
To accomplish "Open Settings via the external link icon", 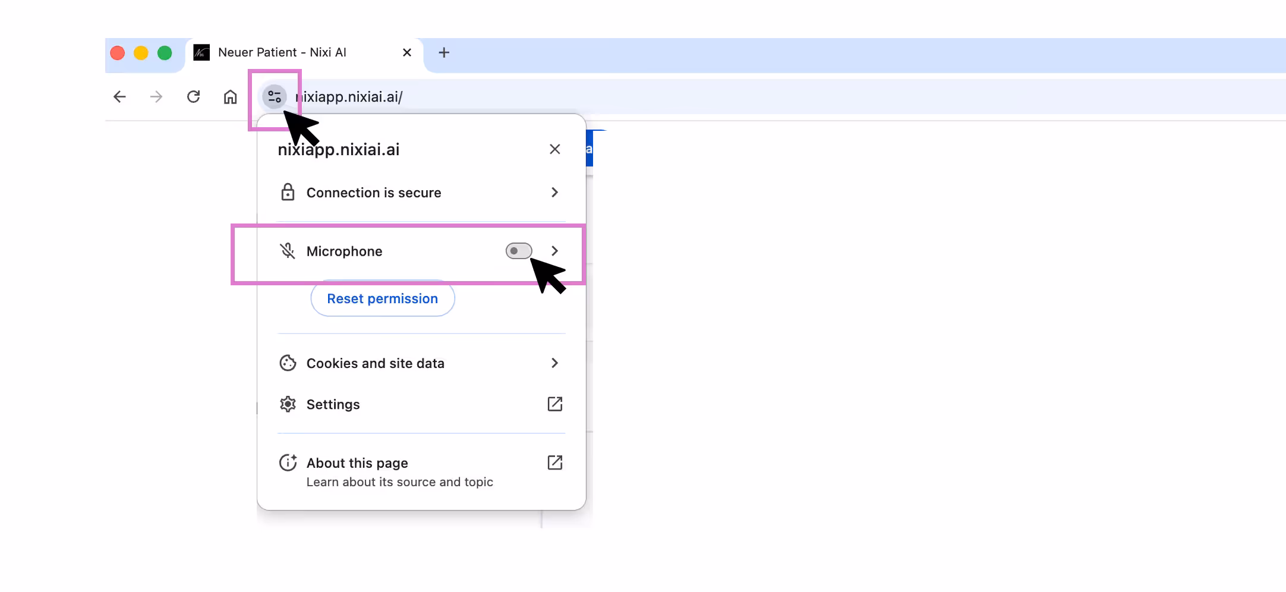I will [x=555, y=404].
